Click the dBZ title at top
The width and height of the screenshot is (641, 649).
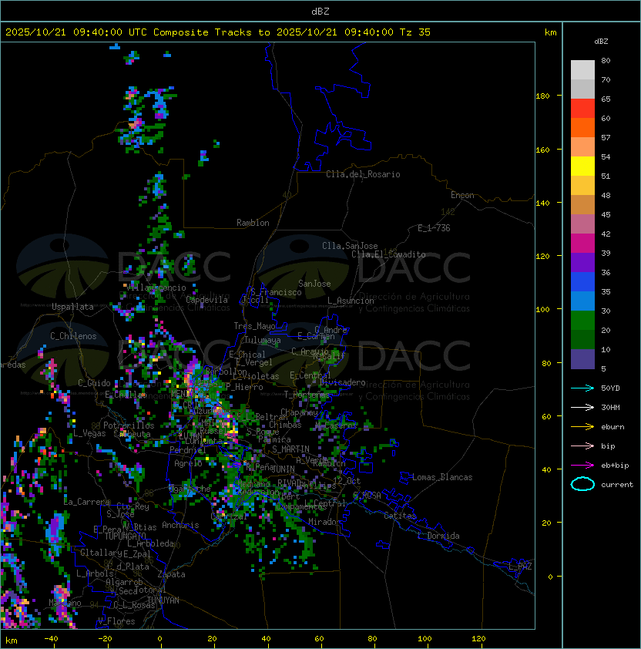(x=320, y=12)
